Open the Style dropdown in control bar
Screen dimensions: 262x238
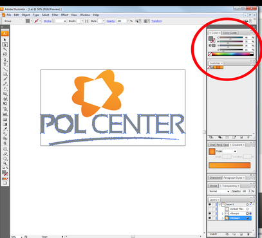[104, 21]
